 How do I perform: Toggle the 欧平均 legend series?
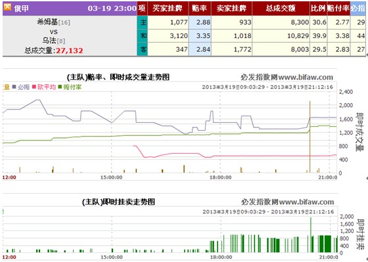coord(47,87)
